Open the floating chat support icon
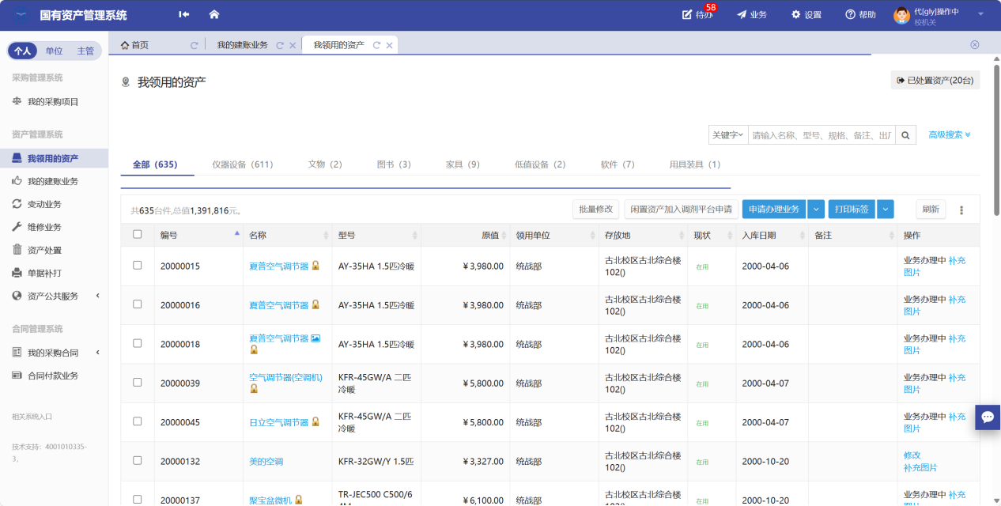The image size is (1001, 506). (x=988, y=417)
